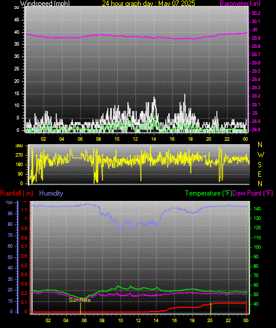This screenshot has height=328, width=276.
Task: Click the 270 wind direction axis value
Action: click(x=19, y=155)
